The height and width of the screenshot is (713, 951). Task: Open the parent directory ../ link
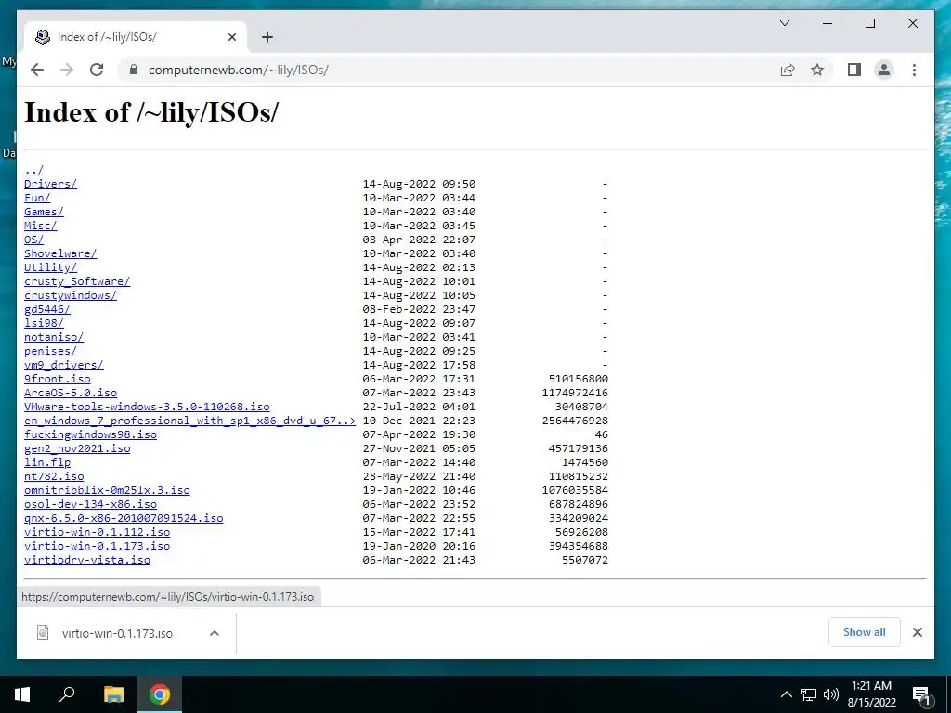click(x=34, y=170)
